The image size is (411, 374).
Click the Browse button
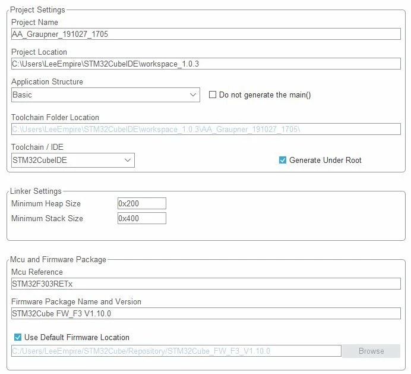click(371, 351)
